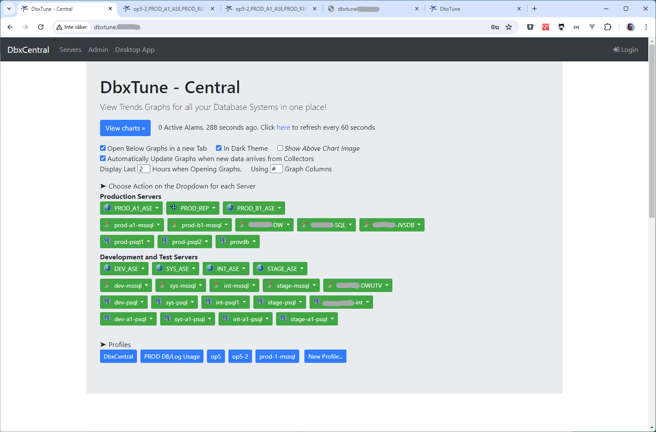Uncheck Open Below Graphs in a new Tab

[x=103, y=148]
